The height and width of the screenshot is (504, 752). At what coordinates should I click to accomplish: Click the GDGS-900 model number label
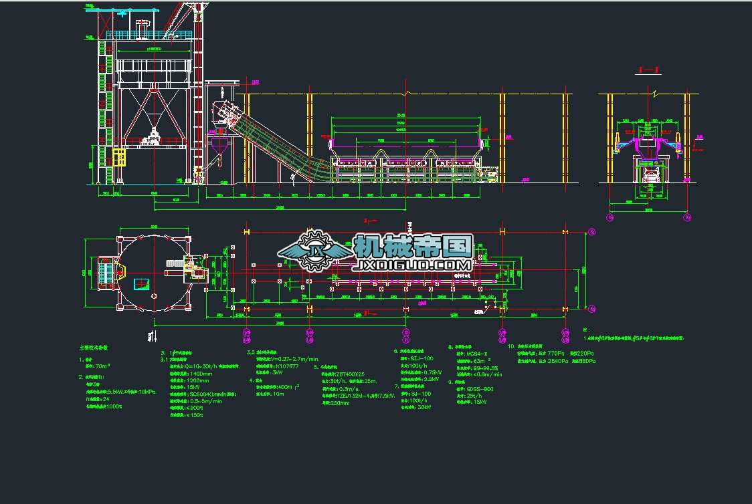[480, 390]
